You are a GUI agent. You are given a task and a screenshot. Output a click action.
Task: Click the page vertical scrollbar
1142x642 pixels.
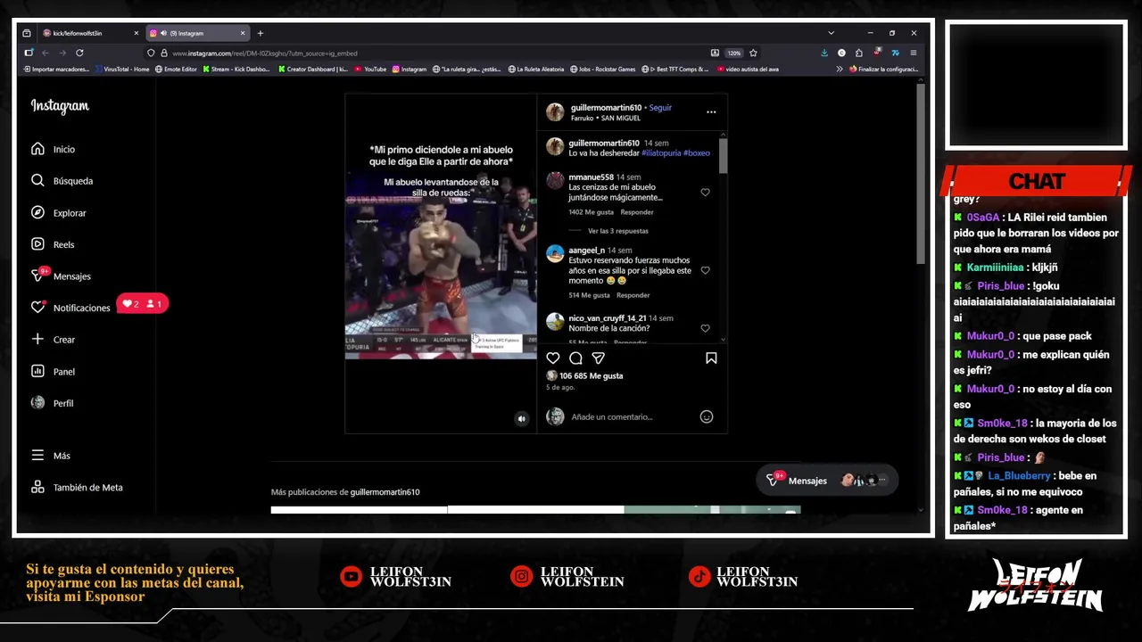pyautogui.click(x=920, y=174)
